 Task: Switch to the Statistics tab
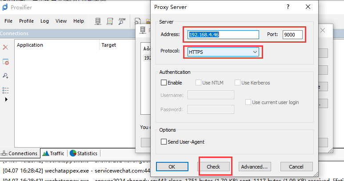84,153
